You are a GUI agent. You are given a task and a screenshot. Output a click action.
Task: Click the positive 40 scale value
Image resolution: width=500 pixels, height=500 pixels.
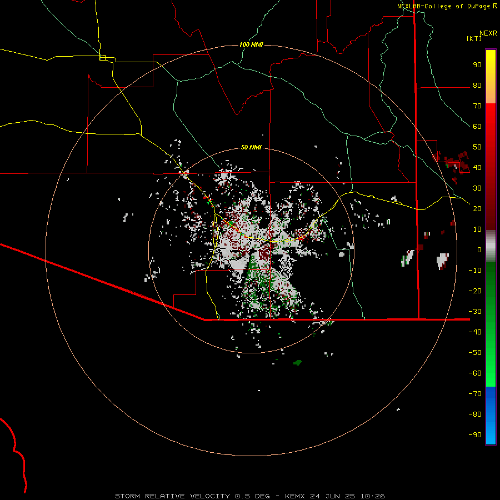pos(477,167)
